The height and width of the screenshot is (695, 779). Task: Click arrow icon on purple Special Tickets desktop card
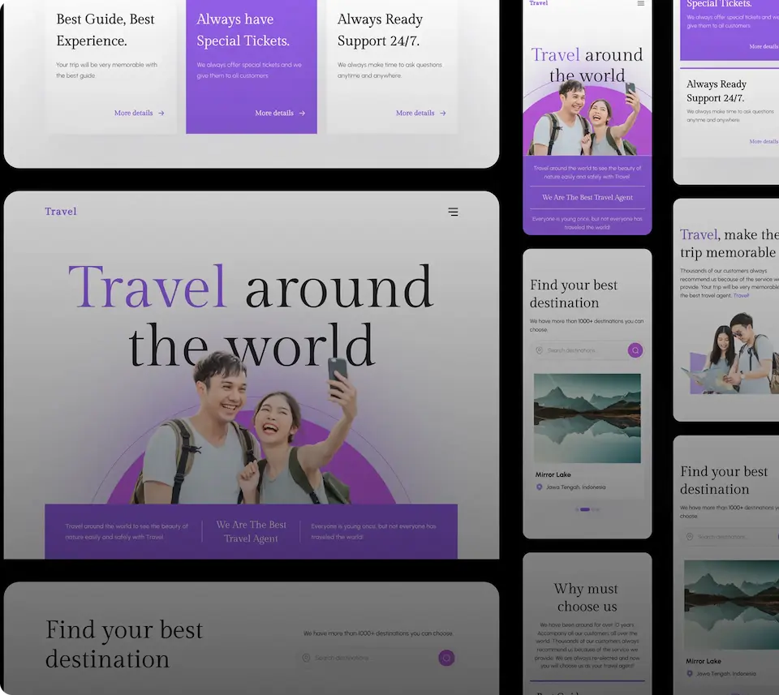[x=302, y=114]
